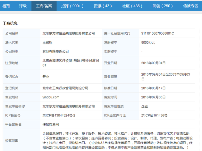Click registration authority 北京市工商行政管理局海淀分局

65,88
